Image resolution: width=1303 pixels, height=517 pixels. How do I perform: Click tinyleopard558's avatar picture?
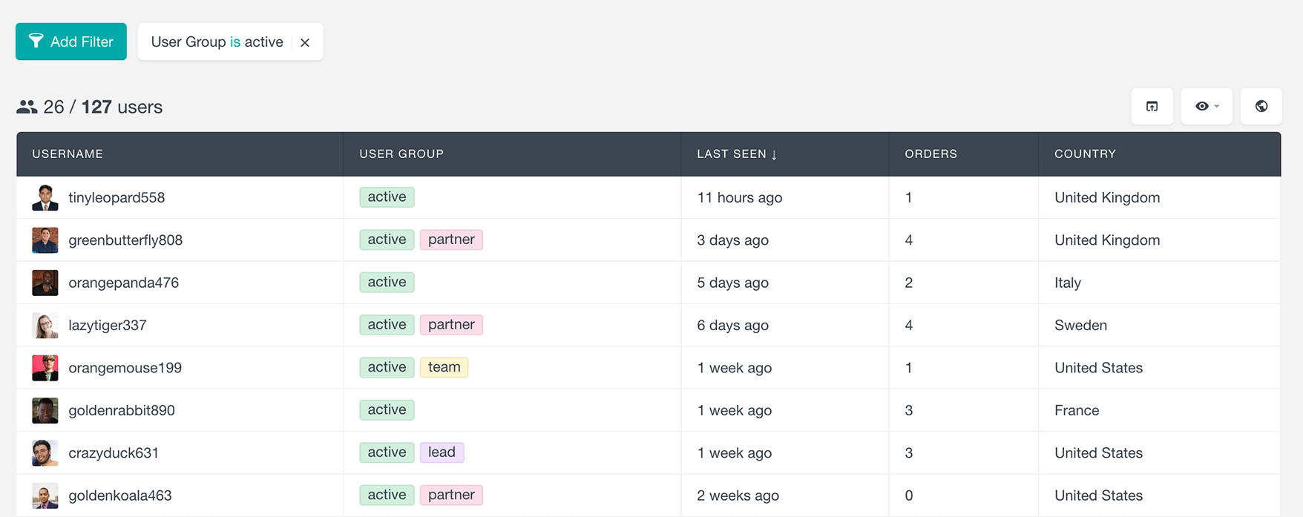point(45,198)
